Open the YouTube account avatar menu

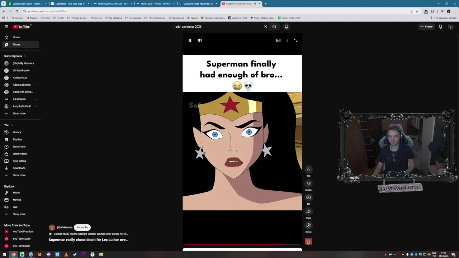451,27
